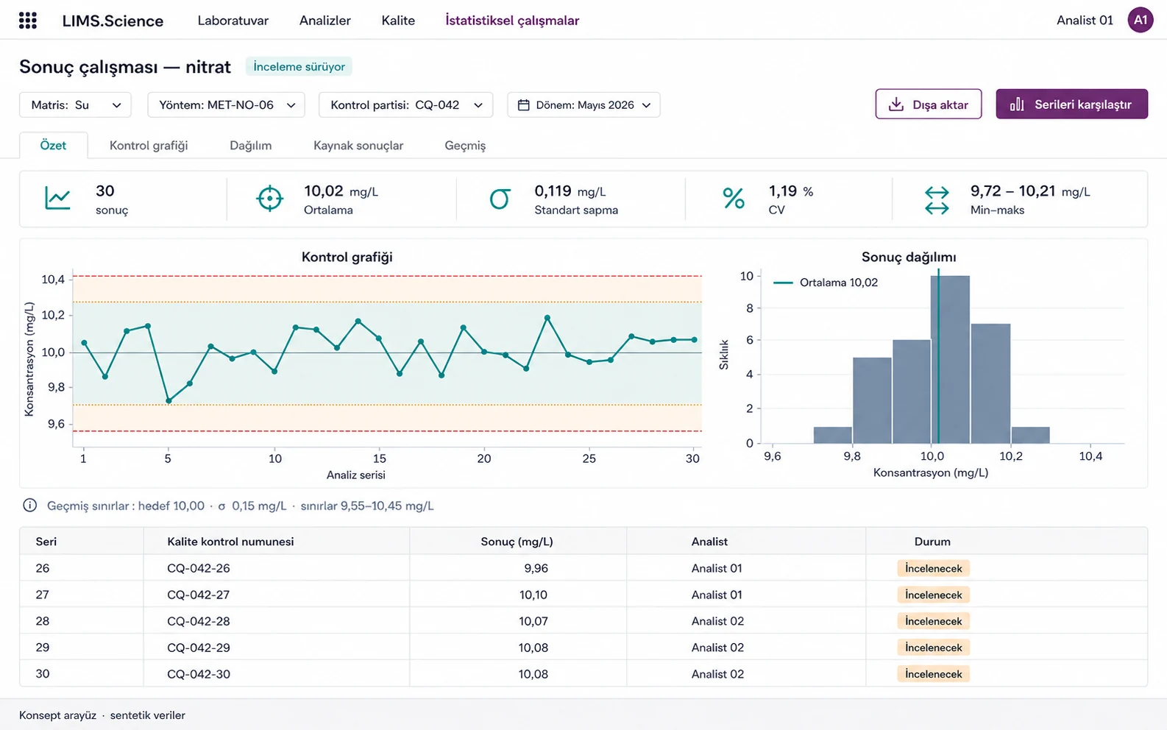Click the A1 user avatar
This screenshot has width=1167, height=730.
(1140, 21)
